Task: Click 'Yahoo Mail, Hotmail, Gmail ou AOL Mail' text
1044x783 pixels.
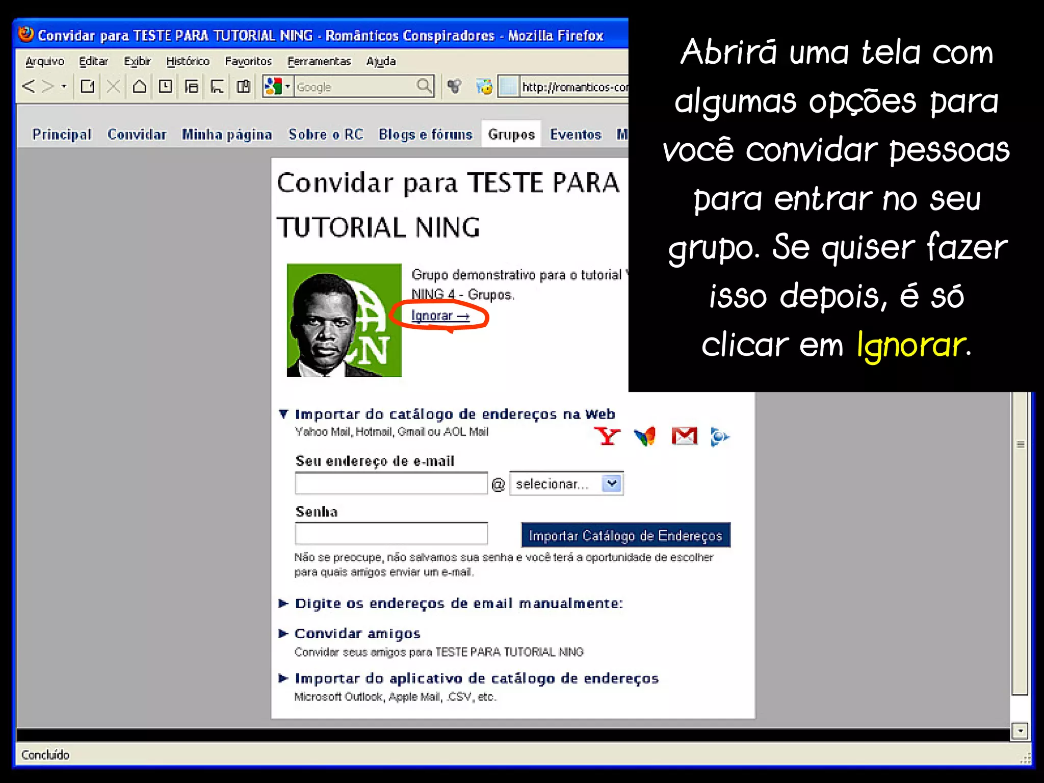Action: tap(391, 432)
